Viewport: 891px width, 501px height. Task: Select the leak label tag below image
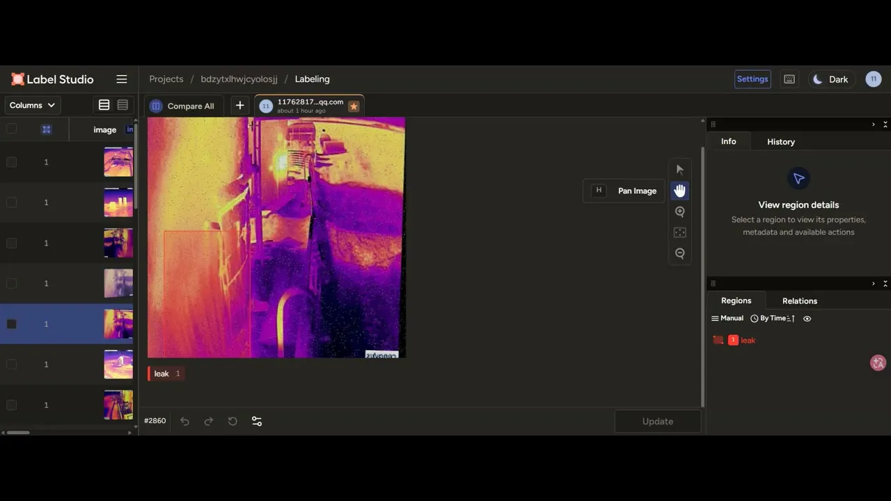pyautogui.click(x=166, y=374)
